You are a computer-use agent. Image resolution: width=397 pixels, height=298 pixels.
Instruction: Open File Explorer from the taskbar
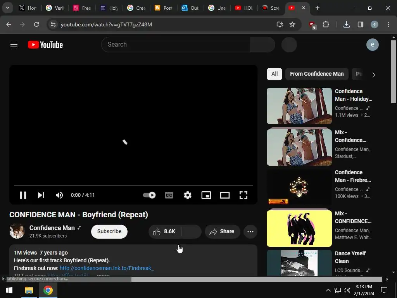pos(29,290)
